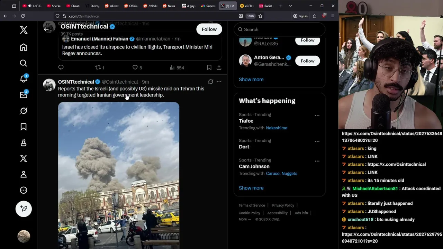Click browser Sign in button
This screenshot has width=443, height=249.
coord(300,16)
